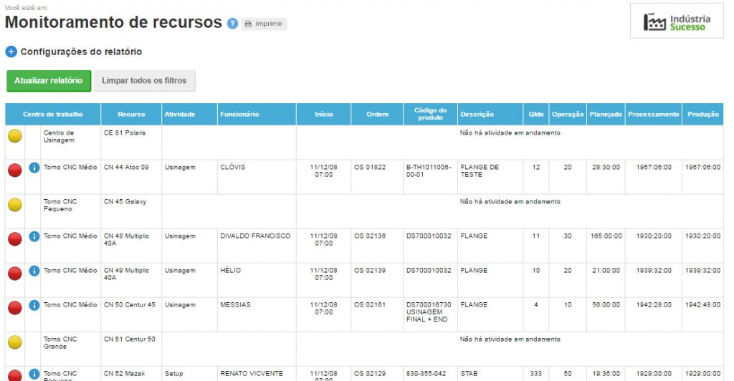Click yellow status indicator for CN 51 Centur 50
734x381 pixels.
[x=15, y=342]
